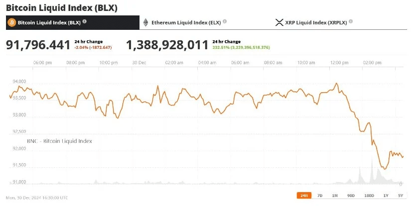Viewport: 411px width, 206px height.
Task: Open info tooltip beside Bitcoin Liquid Index
Action: coord(84,22)
